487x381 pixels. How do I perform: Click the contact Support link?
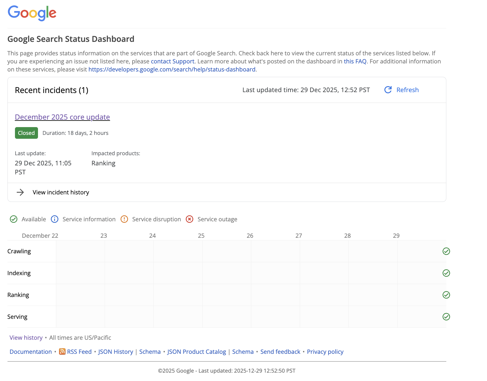tap(172, 61)
